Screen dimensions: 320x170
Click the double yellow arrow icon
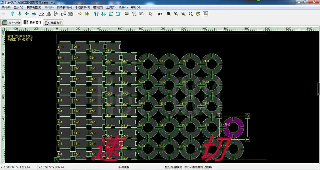(87, 14)
